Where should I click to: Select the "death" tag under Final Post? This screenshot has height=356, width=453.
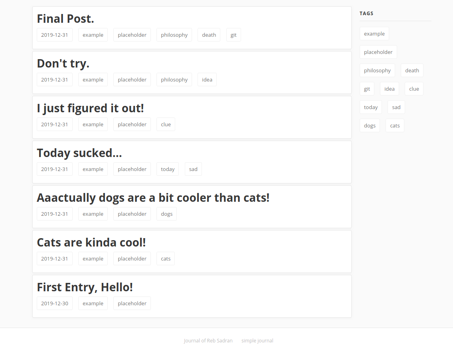click(x=209, y=35)
